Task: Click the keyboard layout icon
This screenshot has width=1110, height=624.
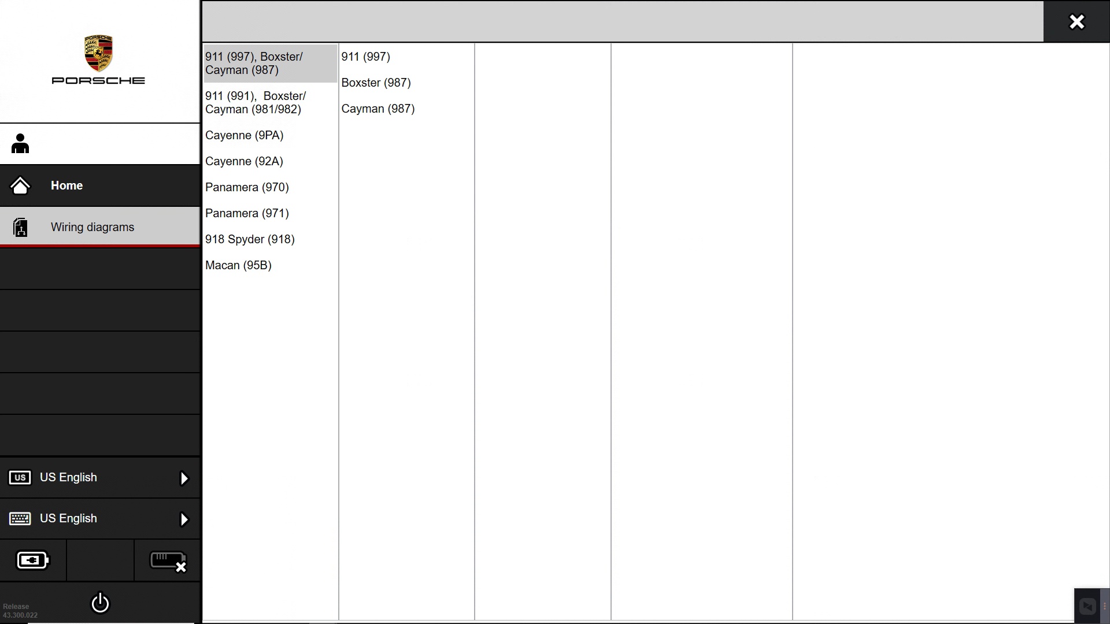Action: pyautogui.click(x=20, y=519)
